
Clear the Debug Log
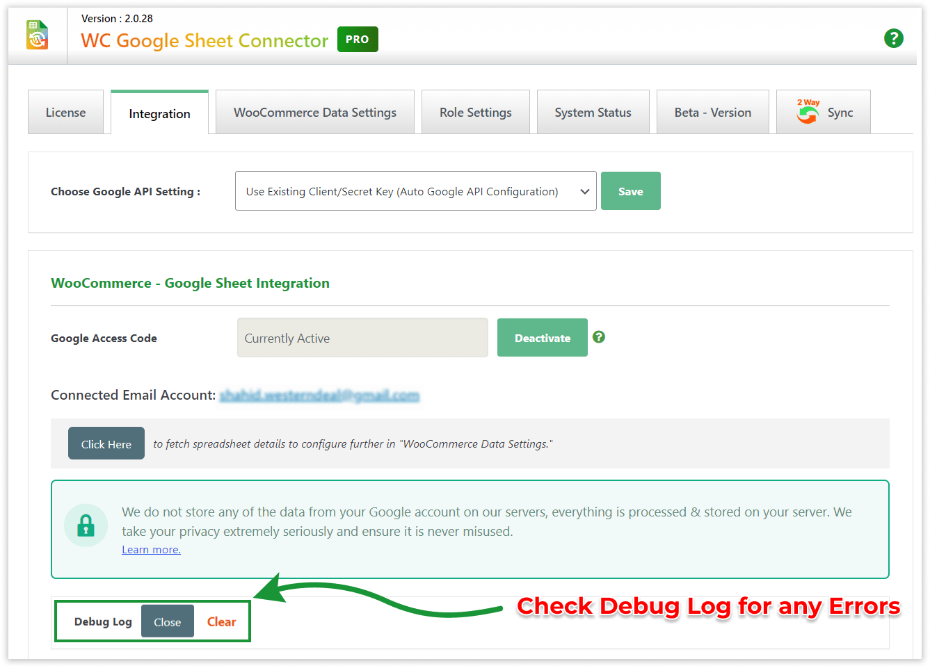tap(221, 621)
